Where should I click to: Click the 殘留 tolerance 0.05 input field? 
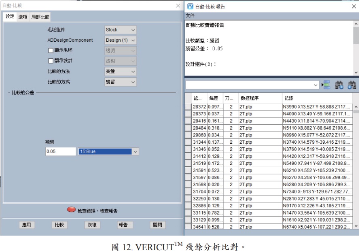click(61, 151)
